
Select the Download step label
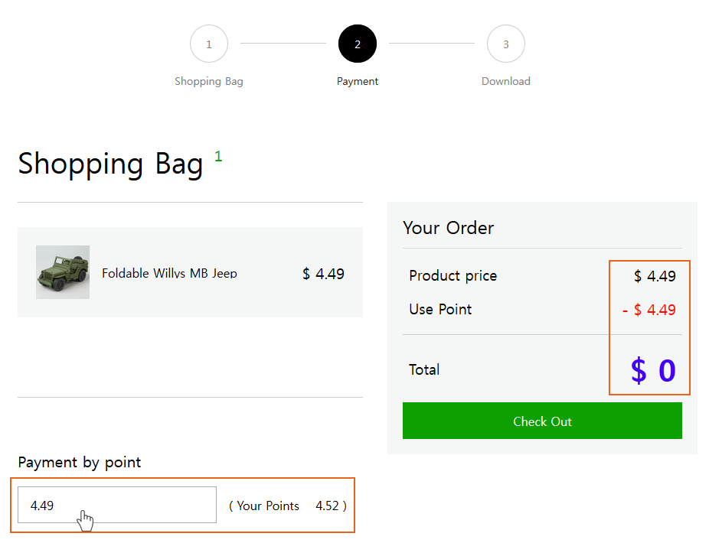click(506, 81)
